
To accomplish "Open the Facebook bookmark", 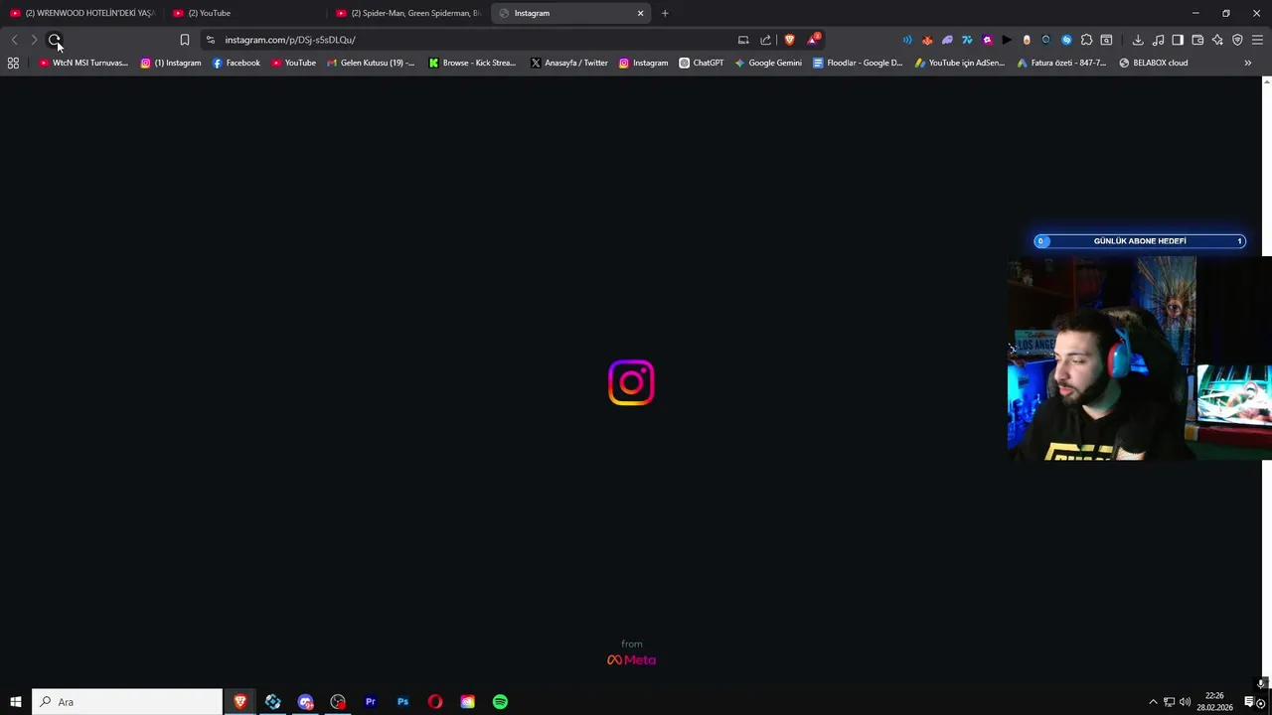I will tap(237, 63).
